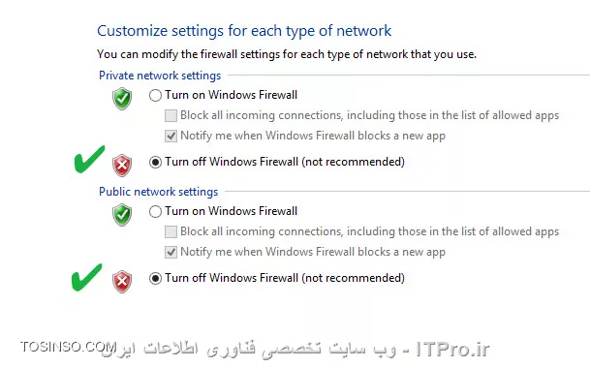Toggle Notify me checkbox under Public network settings
The width and height of the screenshot is (590, 367).
pyautogui.click(x=171, y=252)
